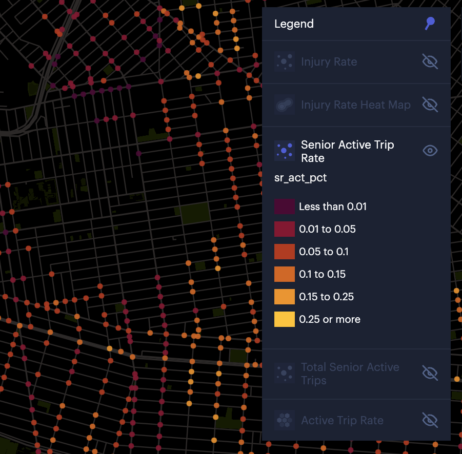The width and height of the screenshot is (462, 454).
Task: Unpin the Legend panel with pin icon
Action: [430, 23]
